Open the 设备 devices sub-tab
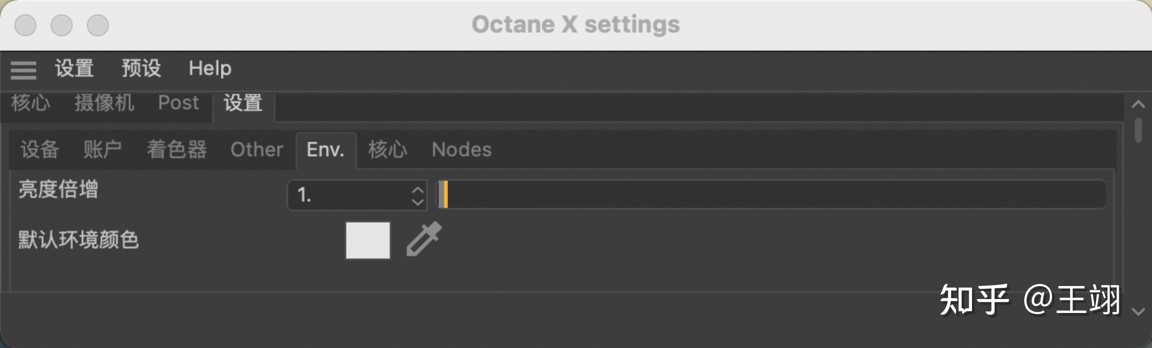This screenshot has height=348, width=1152. pos(40,150)
